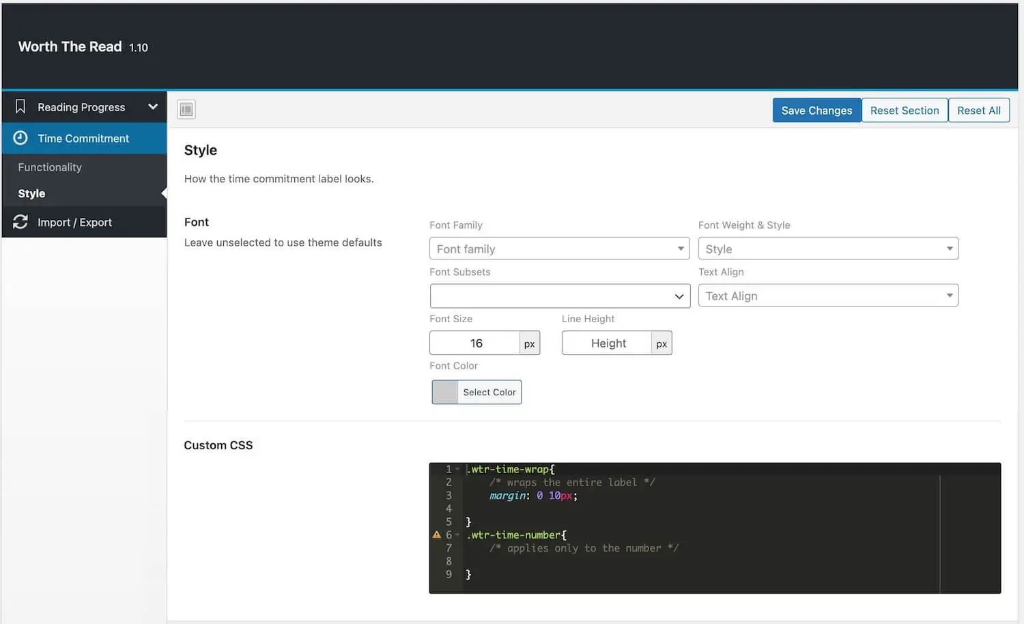Click the Time Commitment clock icon
The width and height of the screenshot is (1024, 624).
[x=20, y=138]
